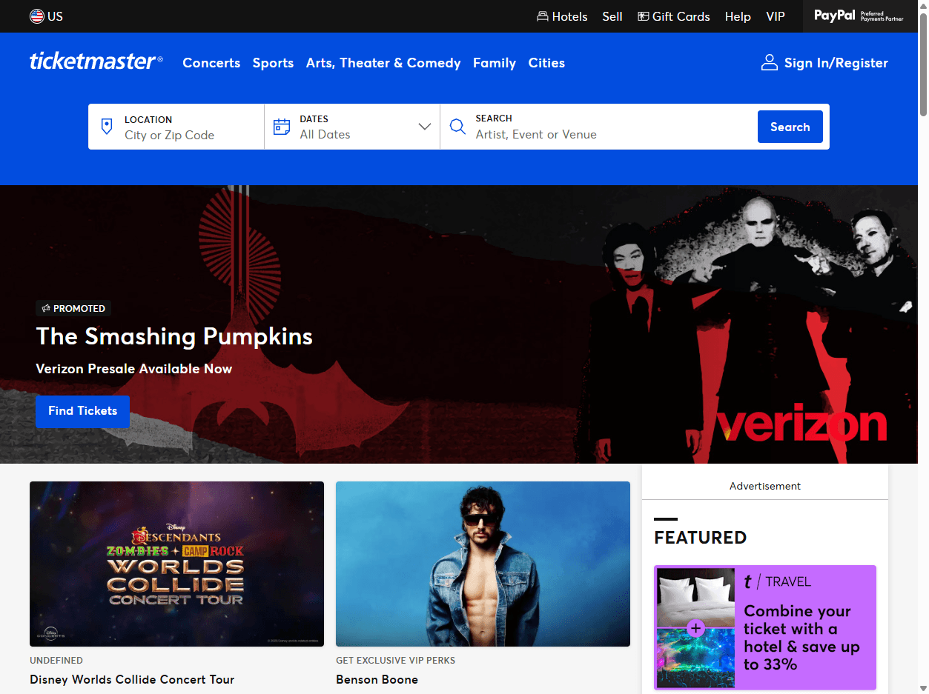The width and height of the screenshot is (929, 694).
Task: Click the user profile icon
Action: pyautogui.click(x=770, y=62)
